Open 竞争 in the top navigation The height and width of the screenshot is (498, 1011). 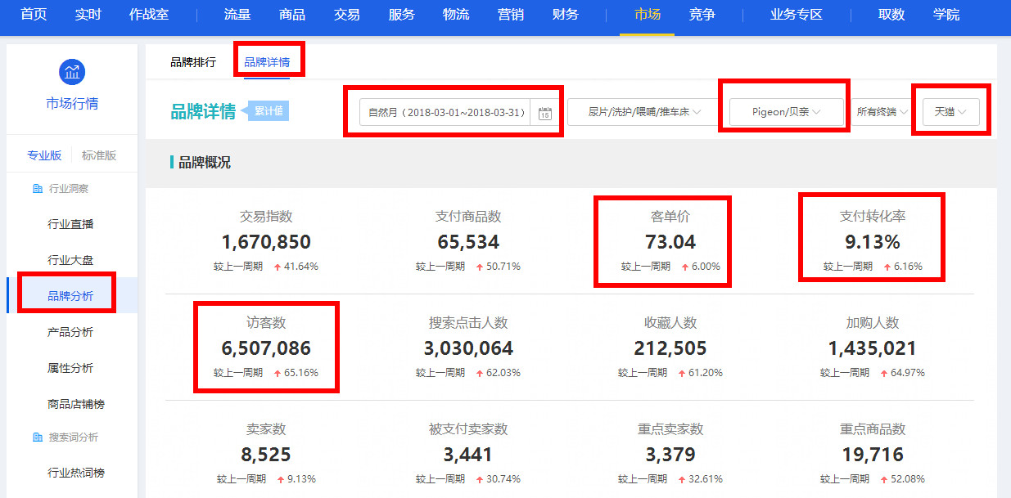click(x=702, y=15)
